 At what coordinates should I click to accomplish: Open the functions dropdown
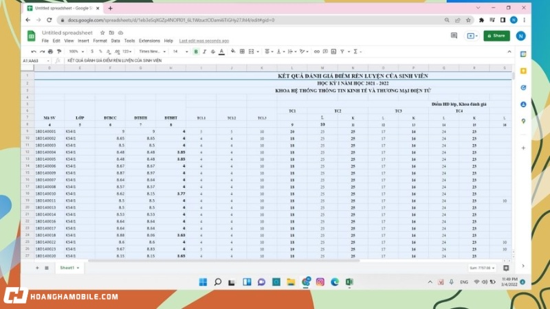coord(357,51)
